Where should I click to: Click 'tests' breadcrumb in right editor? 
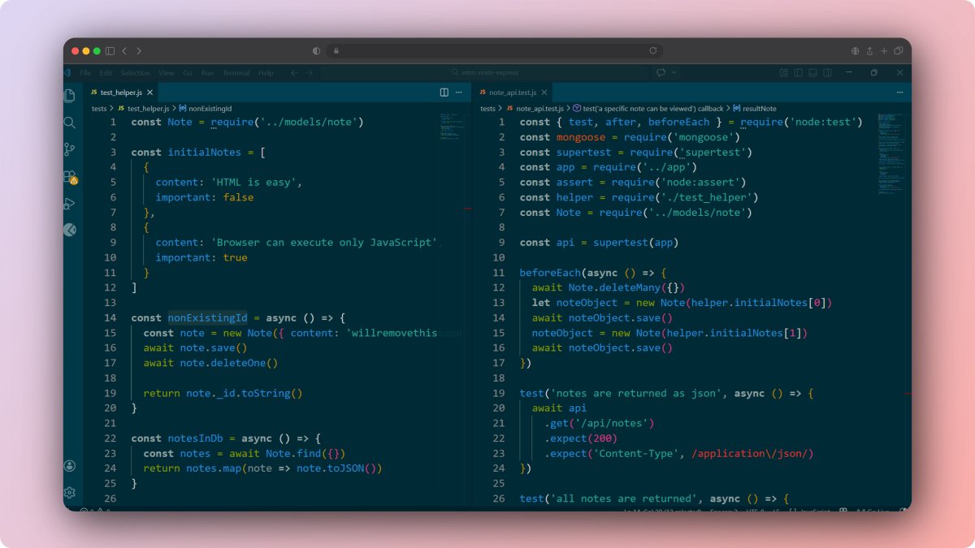[x=487, y=108]
